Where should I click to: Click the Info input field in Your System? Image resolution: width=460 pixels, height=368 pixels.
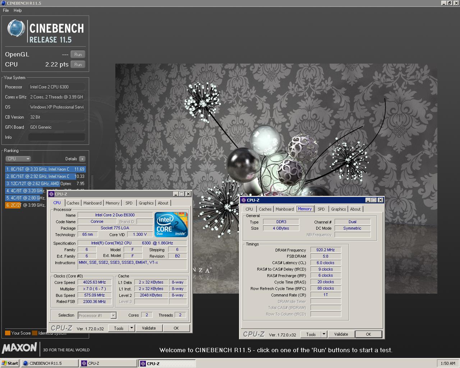[57, 137]
